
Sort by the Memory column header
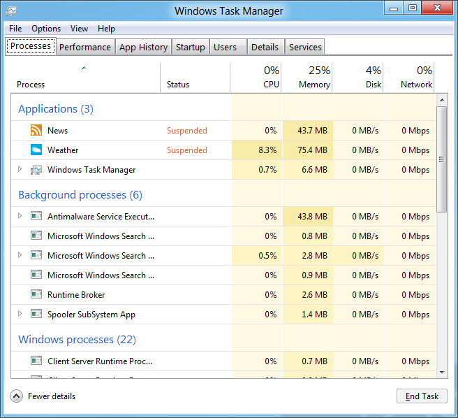306,77
